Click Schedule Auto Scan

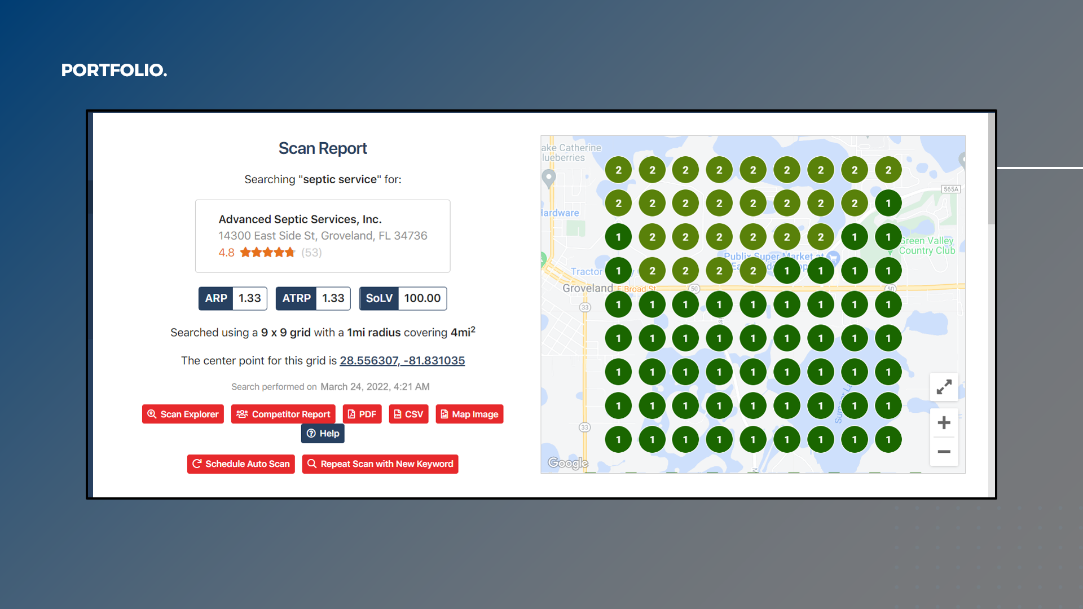(241, 464)
